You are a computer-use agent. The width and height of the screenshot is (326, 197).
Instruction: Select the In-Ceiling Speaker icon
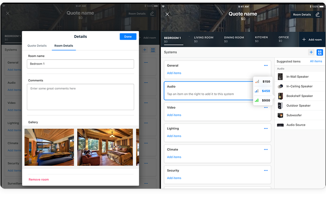280,86
